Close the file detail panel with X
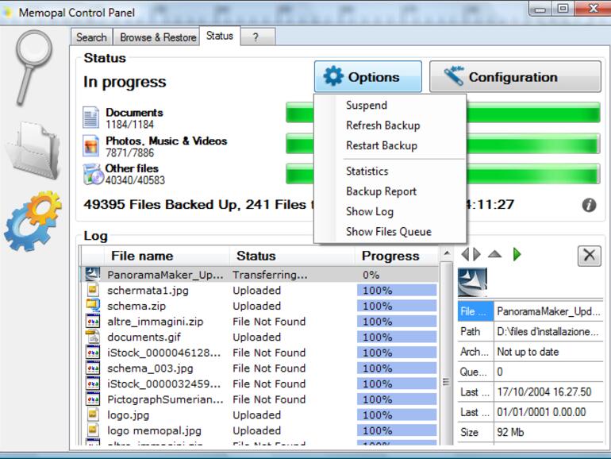Viewport: 611px width, 459px height. pyautogui.click(x=589, y=256)
